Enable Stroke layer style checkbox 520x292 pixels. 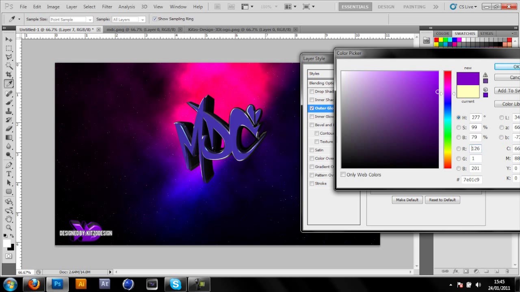click(x=312, y=183)
